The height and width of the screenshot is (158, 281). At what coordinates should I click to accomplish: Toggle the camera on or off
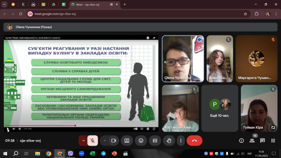tap(114, 140)
